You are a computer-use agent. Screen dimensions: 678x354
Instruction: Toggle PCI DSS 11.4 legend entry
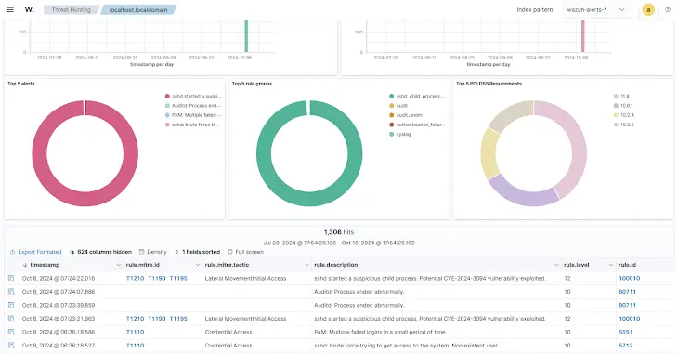[x=621, y=96]
